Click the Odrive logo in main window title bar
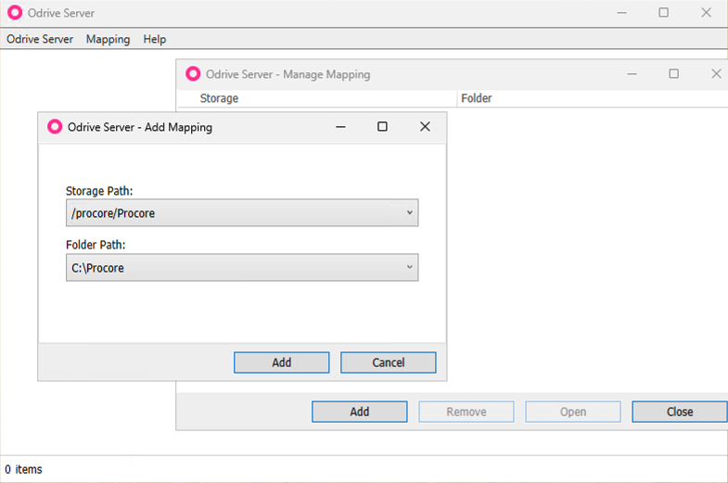Screen dimensions: 728x483 click(x=15, y=13)
